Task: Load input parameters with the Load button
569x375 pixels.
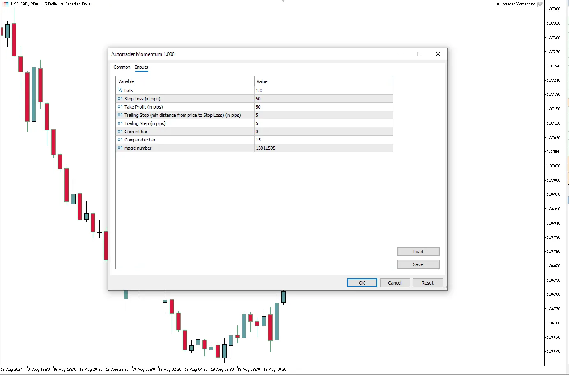Action: pyautogui.click(x=418, y=252)
